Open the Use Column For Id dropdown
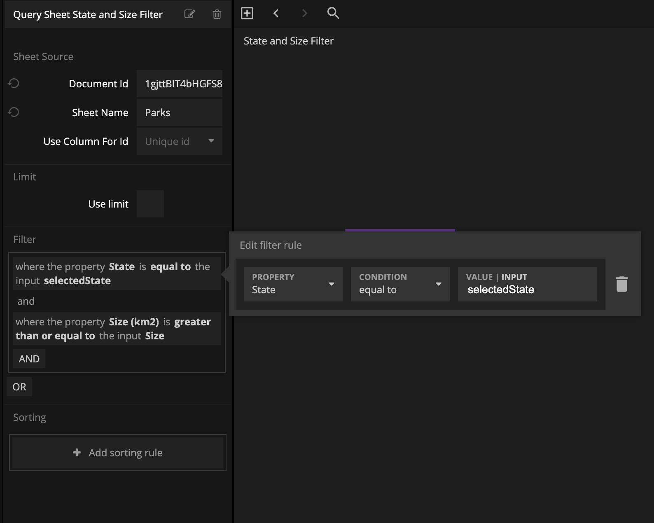654x523 pixels. pyautogui.click(x=180, y=141)
